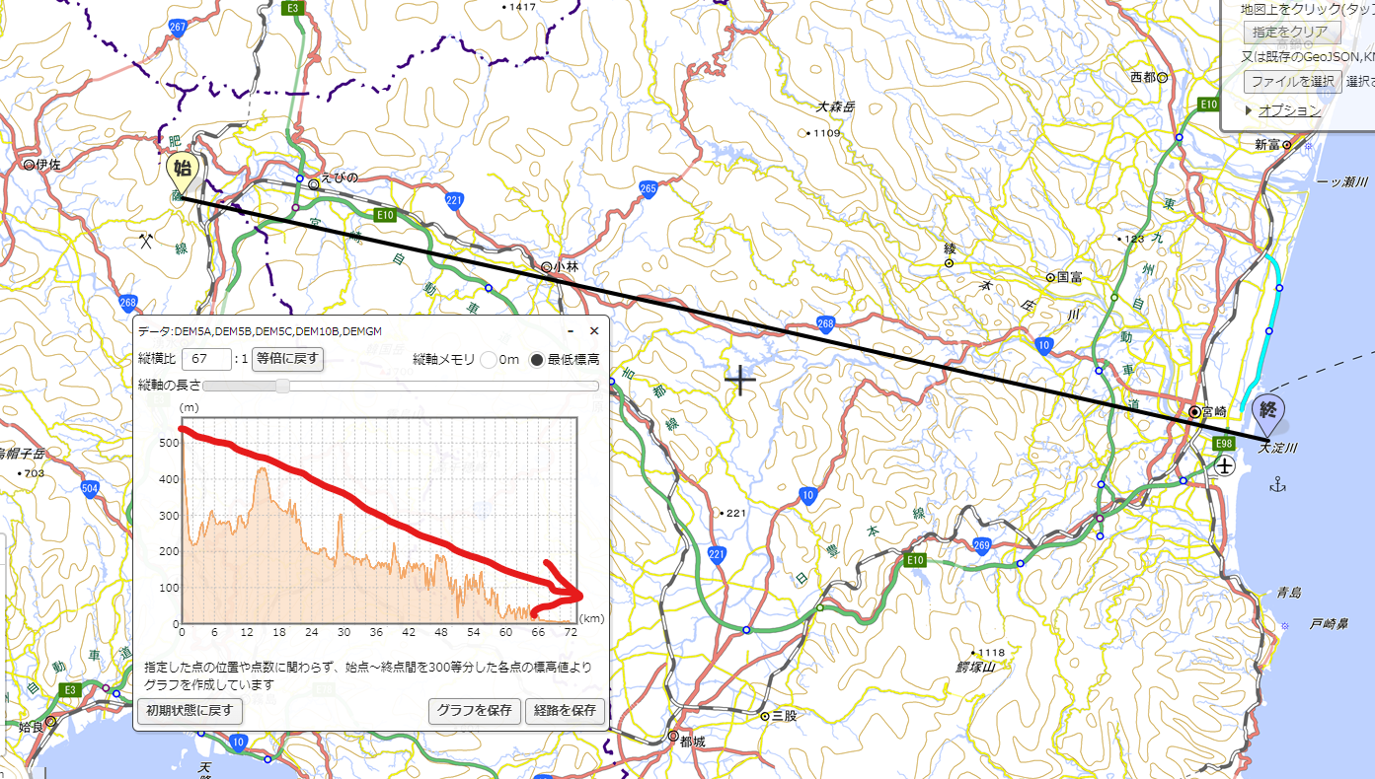Click the route 504 road shield
This screenshot has width=1375, height=779.
point(91,488)
